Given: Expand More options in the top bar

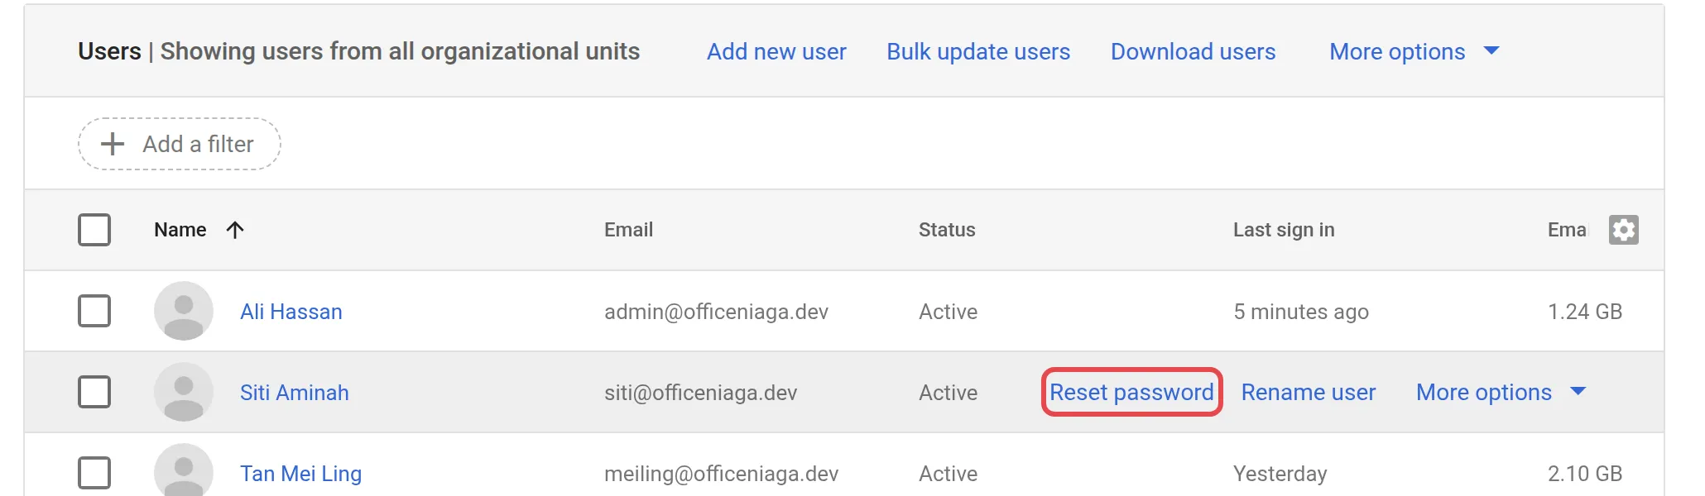Looking at the screenshot, I should click(x=1414, y=51).
